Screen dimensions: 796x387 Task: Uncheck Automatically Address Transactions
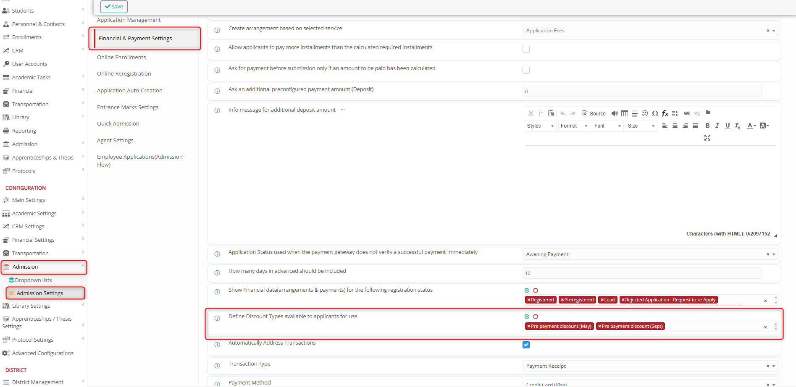(526, 345)
